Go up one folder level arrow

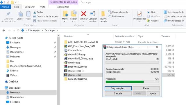18,30
